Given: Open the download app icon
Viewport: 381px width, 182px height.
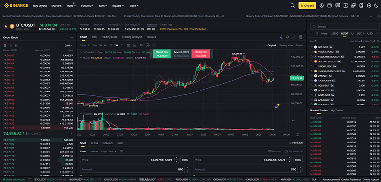Looking at the screenshot, I should [x=346, y=5].
